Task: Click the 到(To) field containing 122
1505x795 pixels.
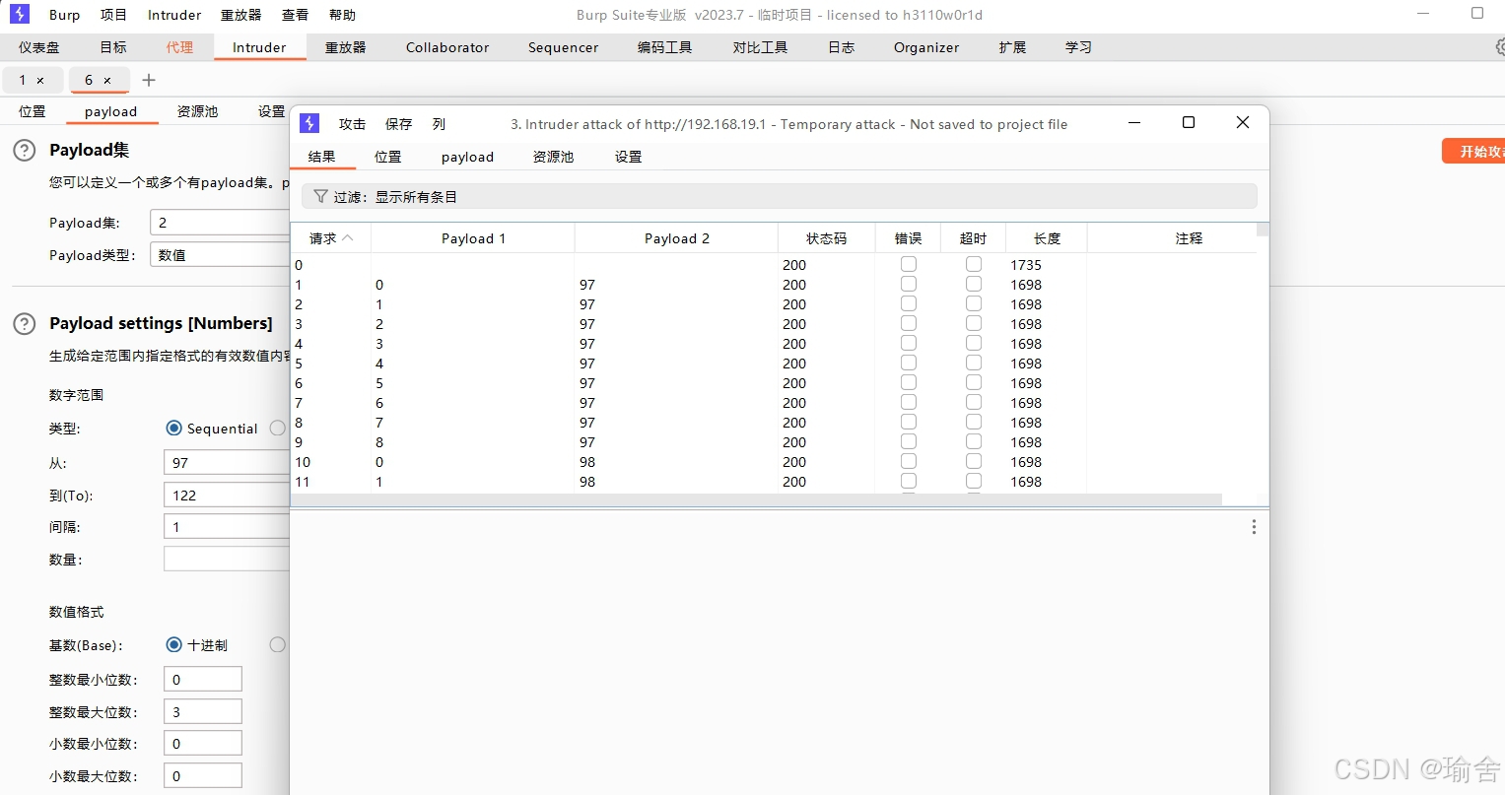Action: pyautogui.click(x=227, y=496)
